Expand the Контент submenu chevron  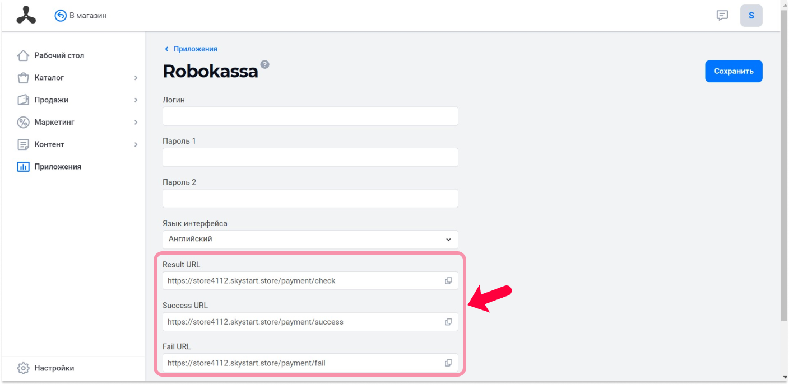(136, 144)
